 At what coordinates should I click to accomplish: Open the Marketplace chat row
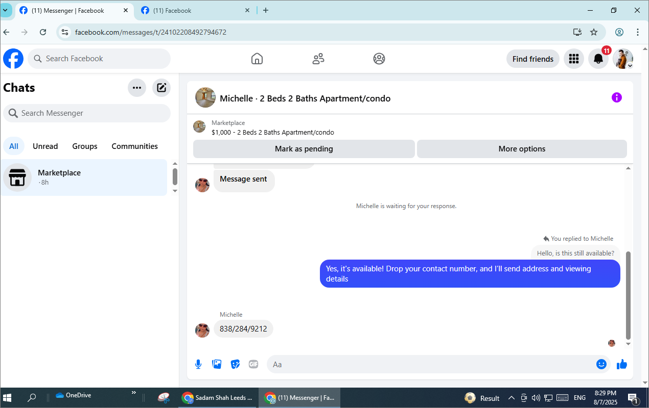(84, 177)
